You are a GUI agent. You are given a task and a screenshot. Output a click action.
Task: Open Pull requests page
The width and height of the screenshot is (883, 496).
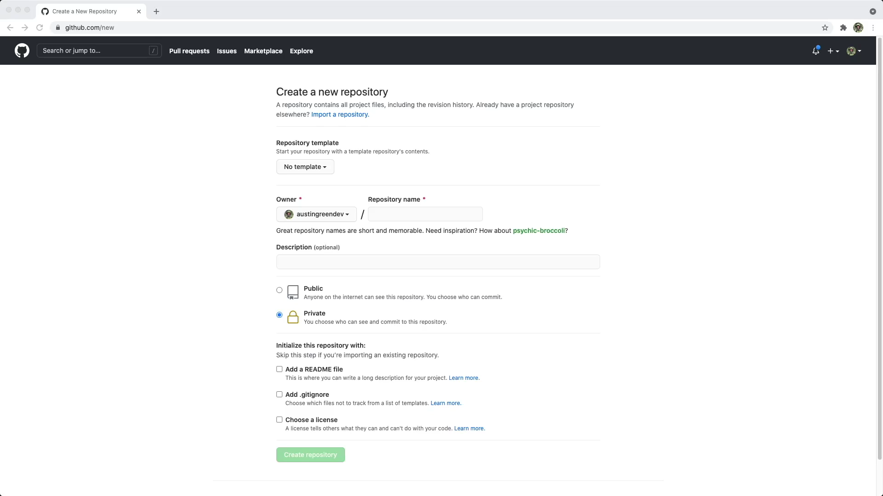189,51
